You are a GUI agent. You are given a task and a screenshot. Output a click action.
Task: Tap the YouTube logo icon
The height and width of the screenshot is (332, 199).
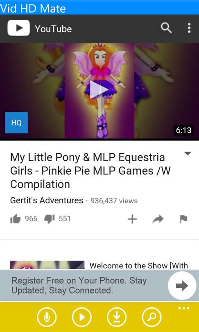pyautogui.click(x=18, y=28)
